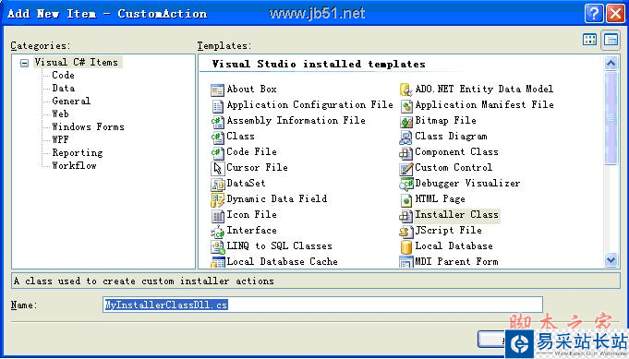Select the Data category
The width and height of the screenshot is (629, 359).
tap(64, 88)
